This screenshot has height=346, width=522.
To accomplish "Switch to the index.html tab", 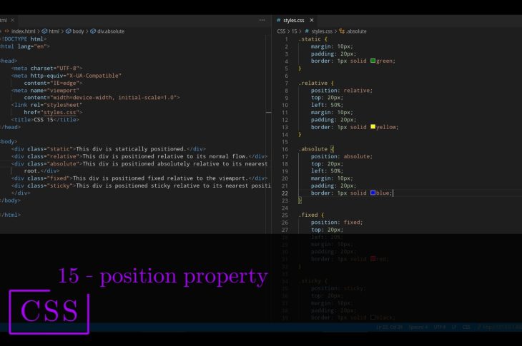I will (3, 20).
